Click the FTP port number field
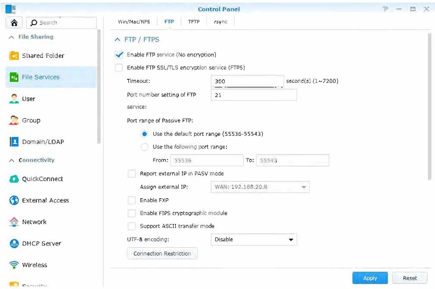The height and width of the screenshot is (289, 435). (254, 95)
